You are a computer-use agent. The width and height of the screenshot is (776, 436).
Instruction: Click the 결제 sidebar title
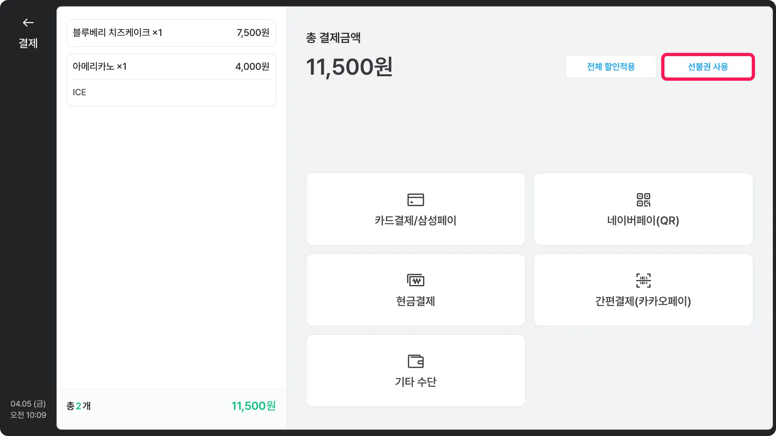click(28, 43)
